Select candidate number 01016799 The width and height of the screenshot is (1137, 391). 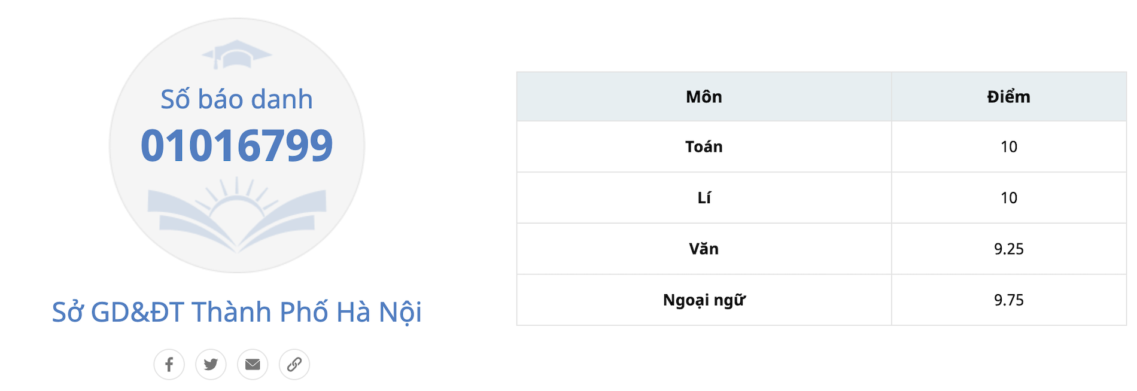(236, 145)
